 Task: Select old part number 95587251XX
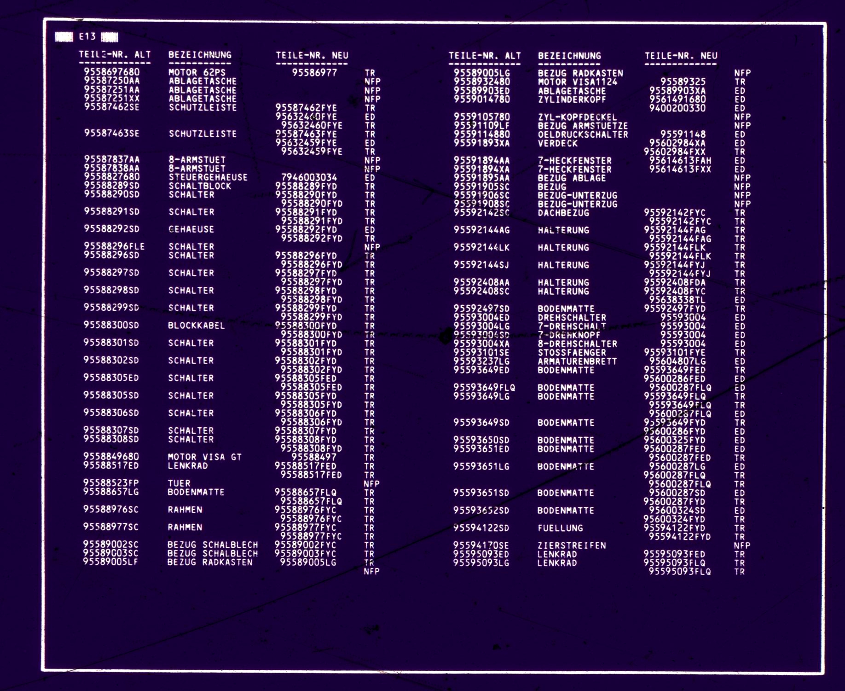(x=111, y=98)
